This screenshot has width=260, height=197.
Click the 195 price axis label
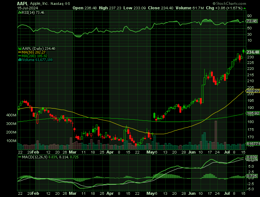pyautogui.click(x=250, y=101)
